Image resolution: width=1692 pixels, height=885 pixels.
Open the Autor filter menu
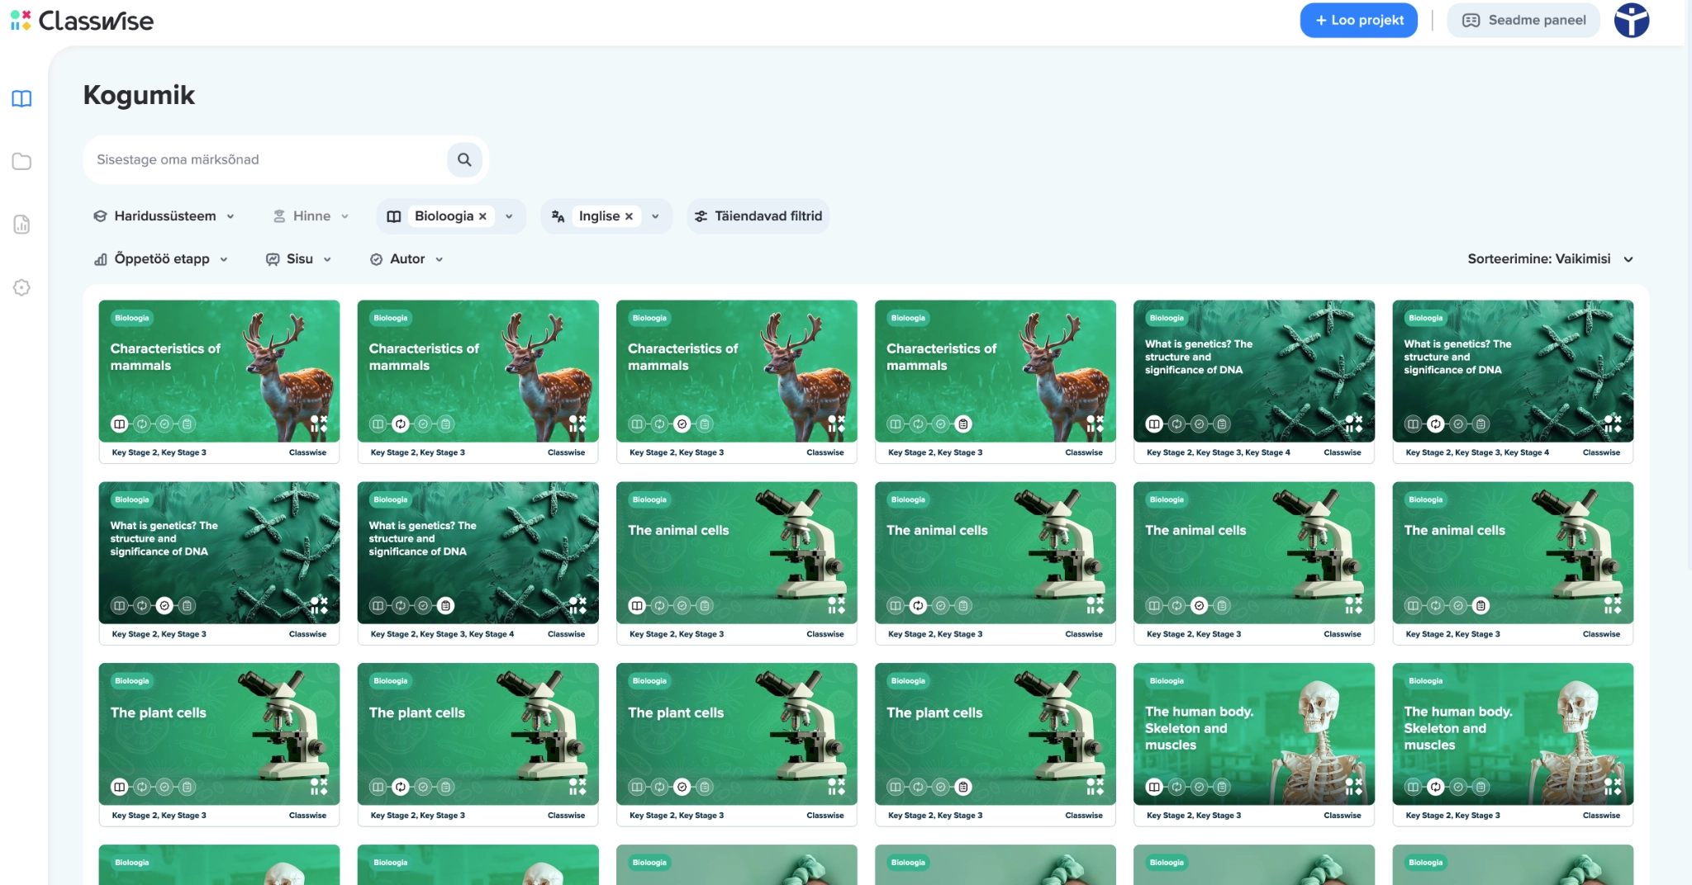click(406, 259)
